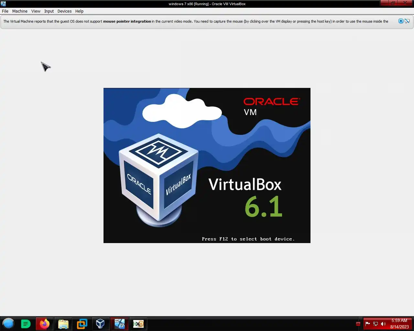Screen dimensions: 414x331
Task: Open the Help menu
Action: click(79, 11)
